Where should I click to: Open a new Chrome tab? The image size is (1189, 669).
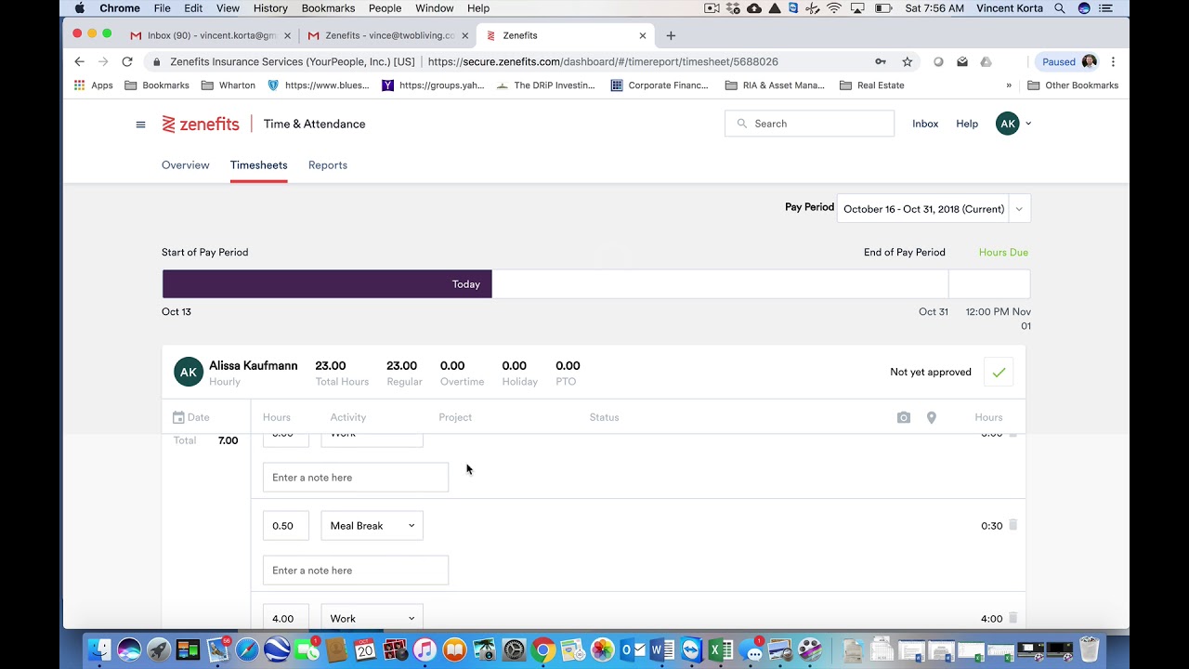671,36
